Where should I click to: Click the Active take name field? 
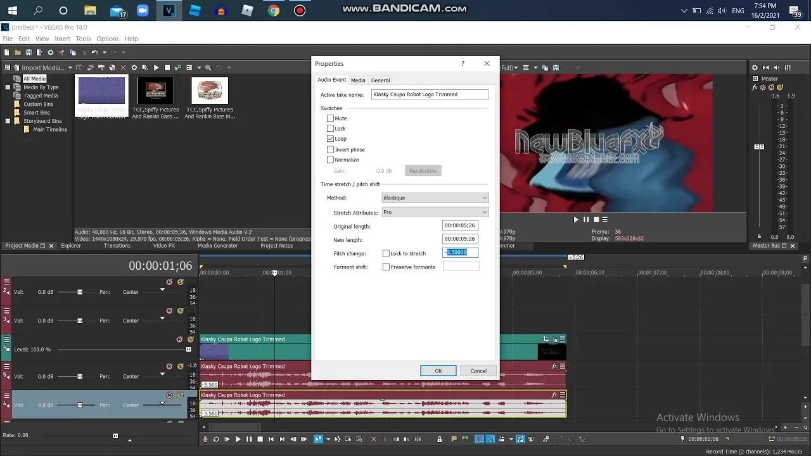430,94
